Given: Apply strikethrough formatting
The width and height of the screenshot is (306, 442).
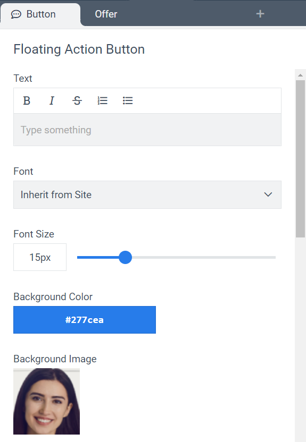Looking at the screenshot, I should 77,100.
